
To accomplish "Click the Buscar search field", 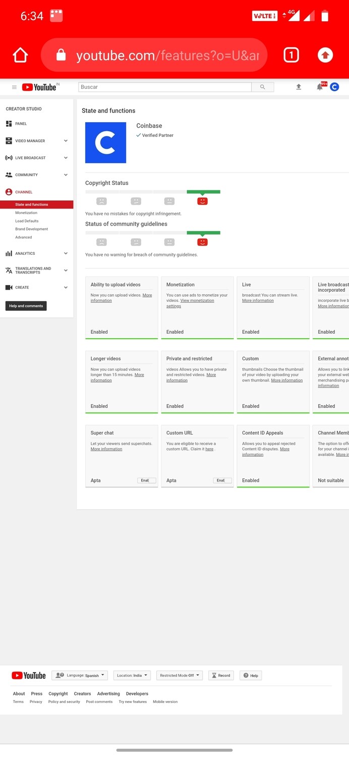I will (x=165, y=87).
